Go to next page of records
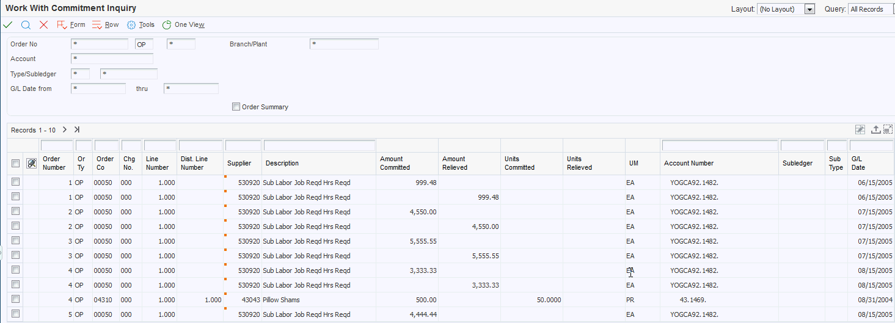Viewport: 895px width, 323px height. click(x=65, y=129)
